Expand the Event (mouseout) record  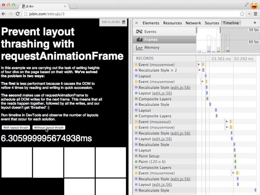tap(227, 122)
